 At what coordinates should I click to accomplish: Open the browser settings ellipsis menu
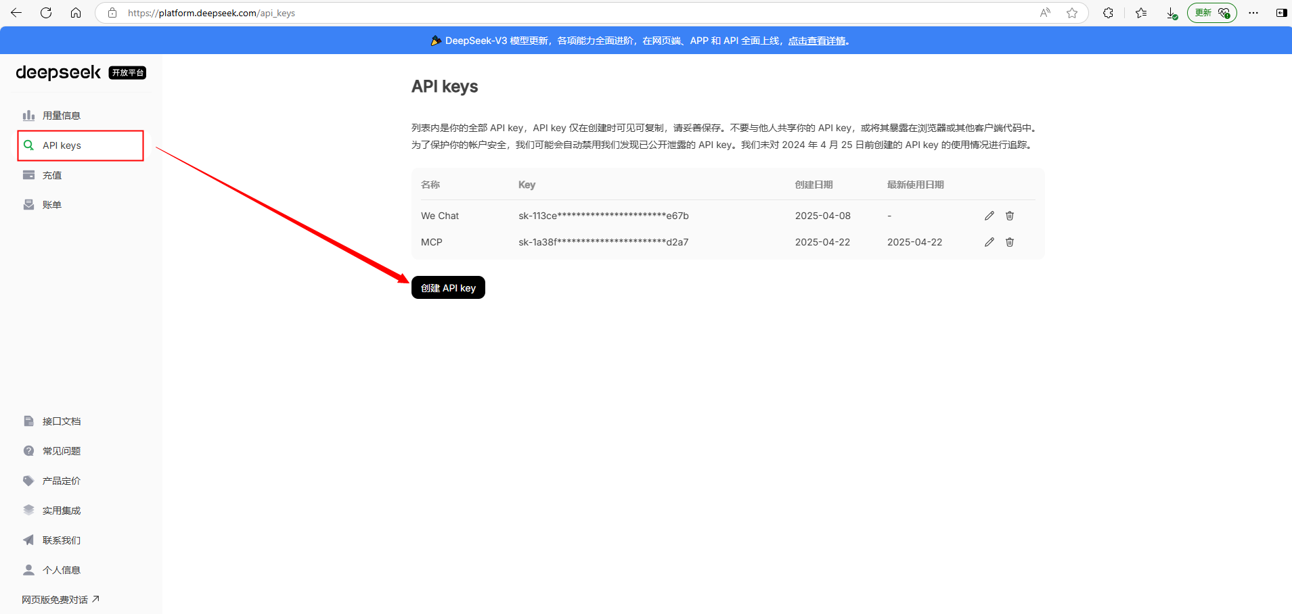pyautogui.click(x=1255, y=12)
